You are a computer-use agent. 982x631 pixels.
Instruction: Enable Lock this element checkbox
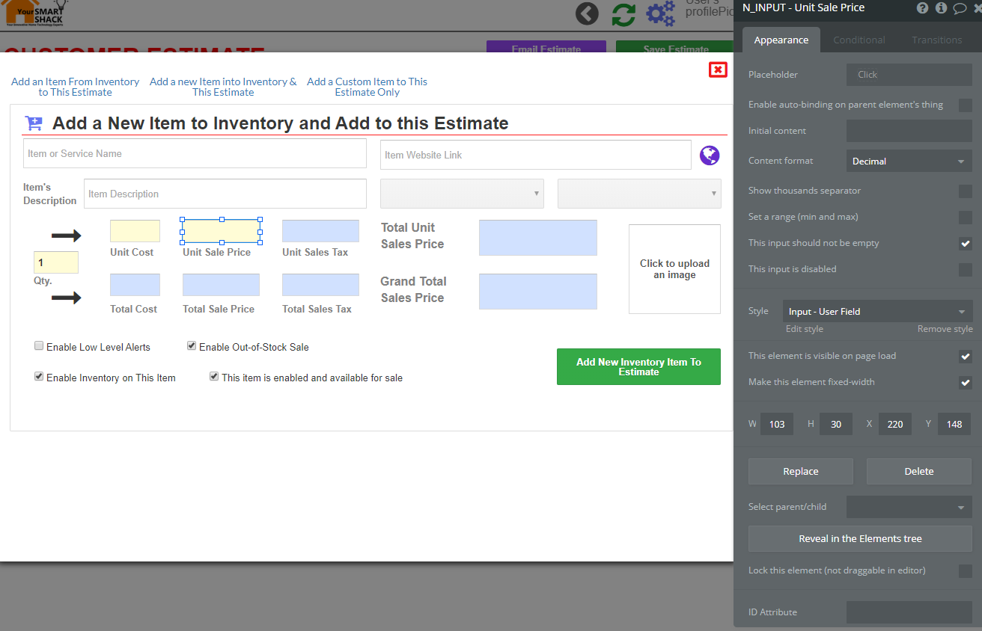tap(966, 570)
